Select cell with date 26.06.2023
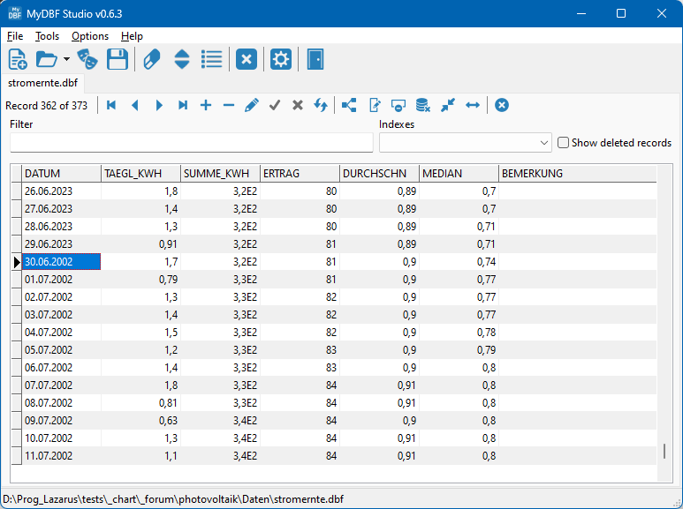The height and width of the screenshot is (509, 683). click(x=62, y=191)
